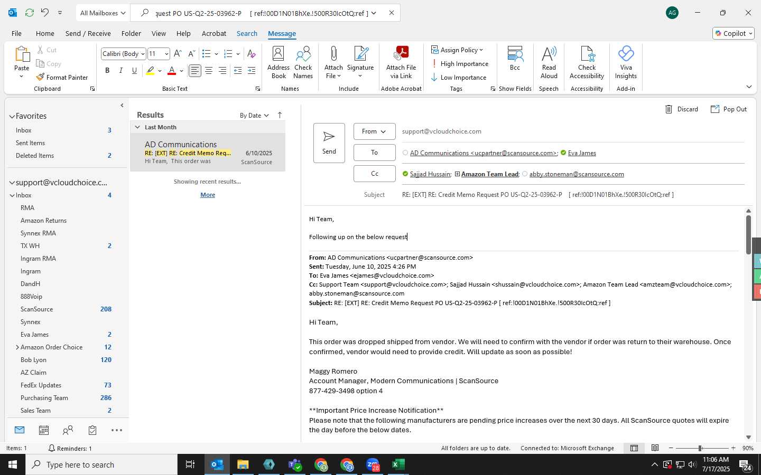
Task: Collapse the Last Month results group
Action: pyautogui.click(x=137, y=127)
